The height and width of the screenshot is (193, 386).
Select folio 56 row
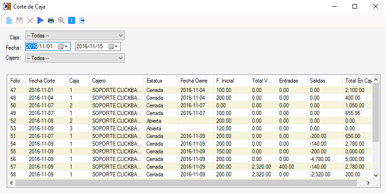pos(191,159)
